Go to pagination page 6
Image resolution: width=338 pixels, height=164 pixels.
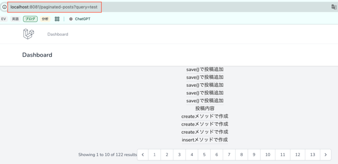tap(217, 155)
